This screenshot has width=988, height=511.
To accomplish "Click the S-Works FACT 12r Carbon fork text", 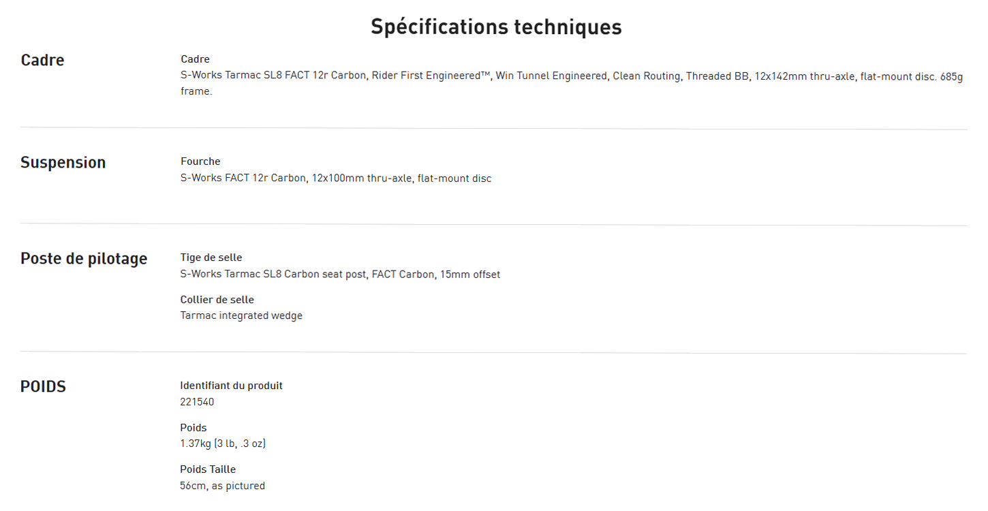I will [x=335, y=179].
